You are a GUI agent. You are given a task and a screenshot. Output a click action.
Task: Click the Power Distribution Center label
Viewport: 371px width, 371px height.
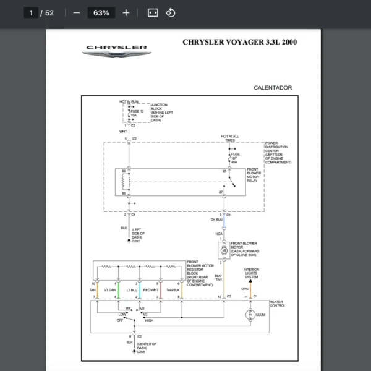point(278,152)
